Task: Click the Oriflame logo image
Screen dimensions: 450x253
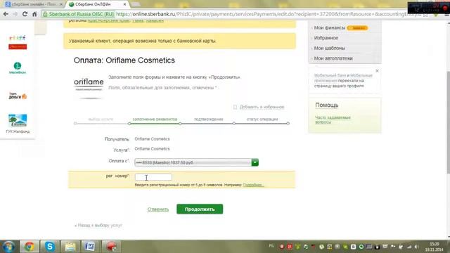Action: (89, 88)
